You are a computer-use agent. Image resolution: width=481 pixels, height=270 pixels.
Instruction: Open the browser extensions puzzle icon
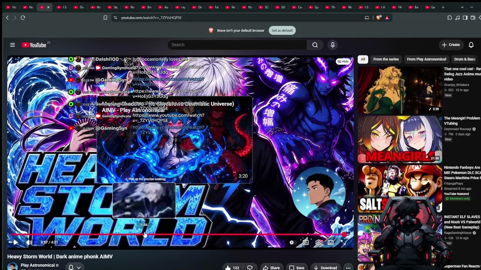449,18
